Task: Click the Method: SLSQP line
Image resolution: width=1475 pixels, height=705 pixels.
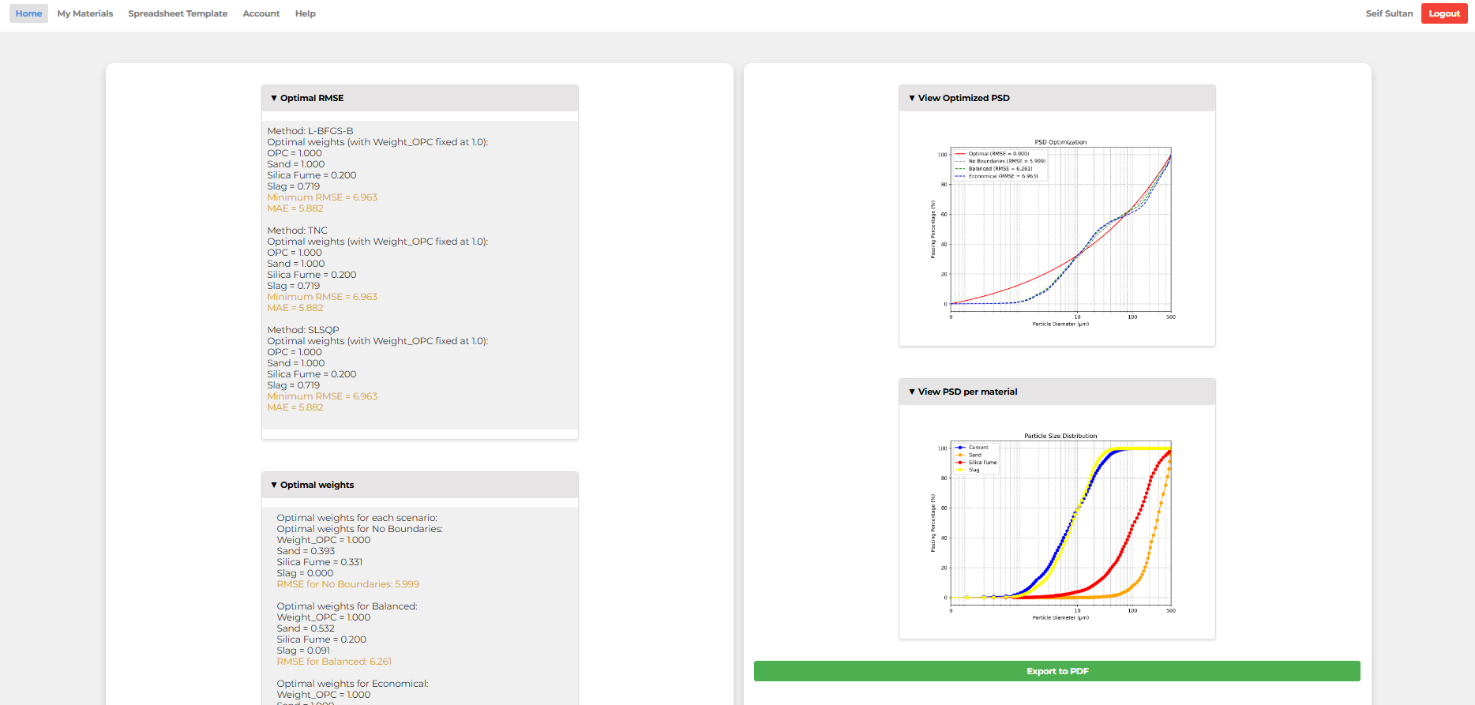Action: point(303,330)
